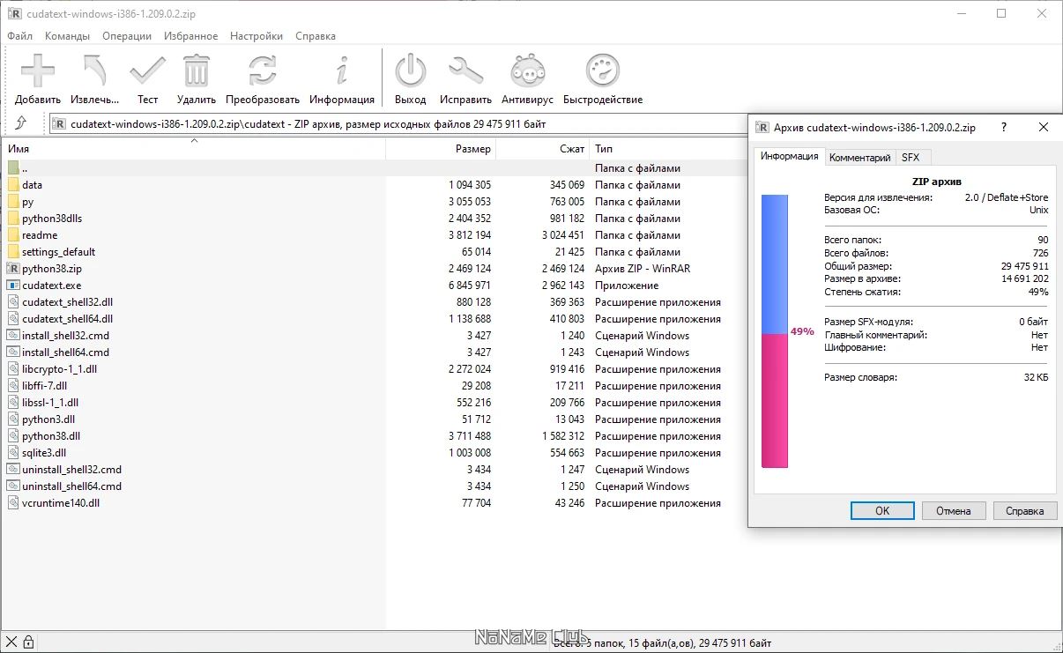Click the Справка button in dialog

coord(1025,510)
